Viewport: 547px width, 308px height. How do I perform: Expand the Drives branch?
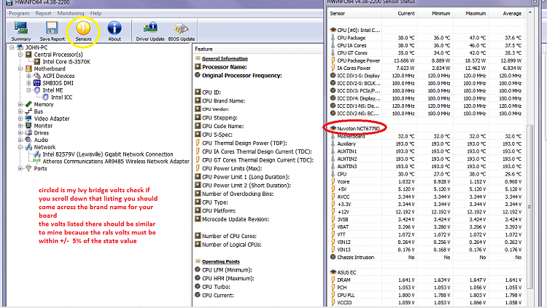[20, 133]
